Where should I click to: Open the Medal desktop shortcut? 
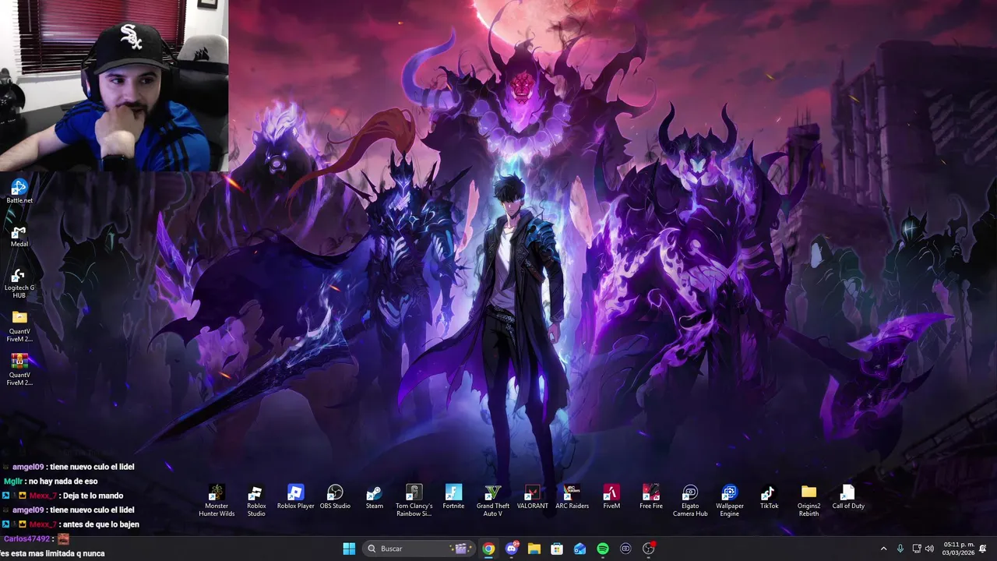pyautogui.click(x=19, y=235)
